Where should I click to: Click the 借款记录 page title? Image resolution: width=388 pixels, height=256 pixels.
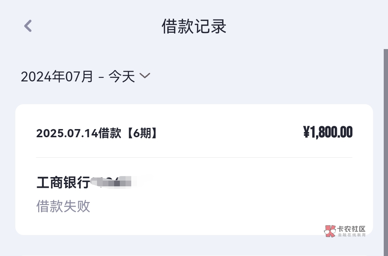coord(194,27)
